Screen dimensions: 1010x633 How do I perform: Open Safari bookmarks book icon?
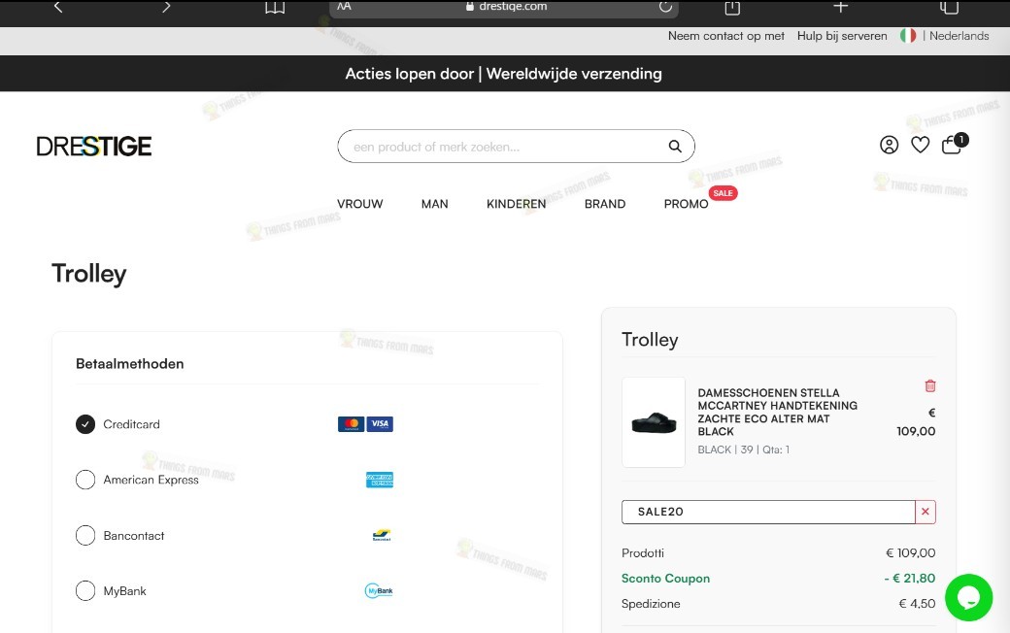[275, 7]
